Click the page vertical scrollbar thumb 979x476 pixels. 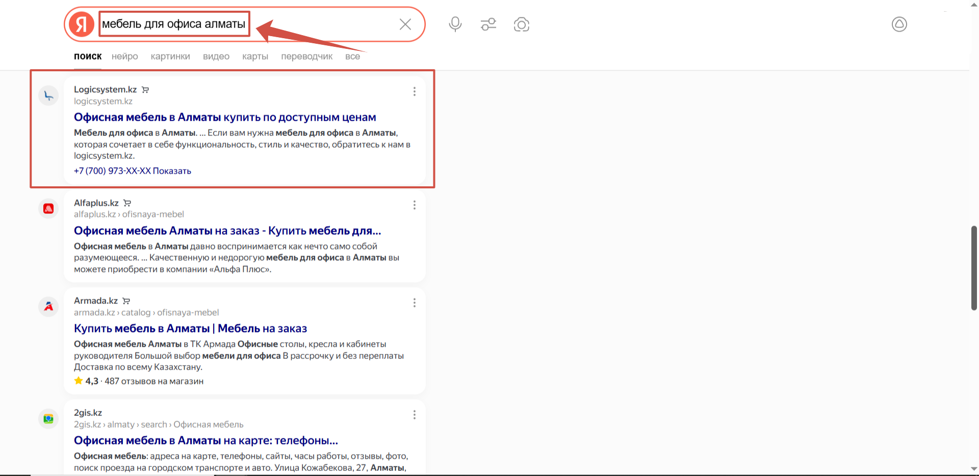coord(974,268)
